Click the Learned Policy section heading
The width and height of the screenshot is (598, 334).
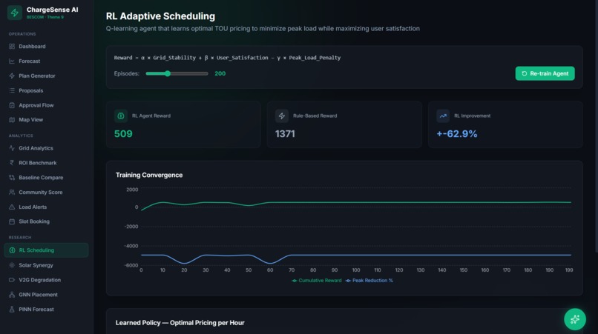click(x=180, y=323)
